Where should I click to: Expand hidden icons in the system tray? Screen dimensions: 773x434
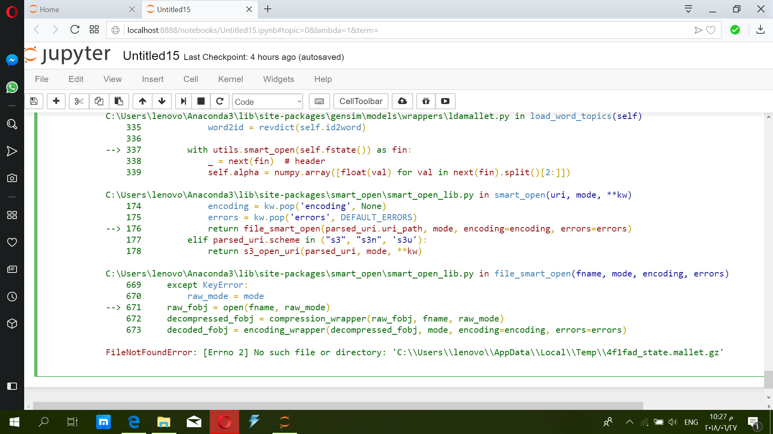click(x=630, y=422)
